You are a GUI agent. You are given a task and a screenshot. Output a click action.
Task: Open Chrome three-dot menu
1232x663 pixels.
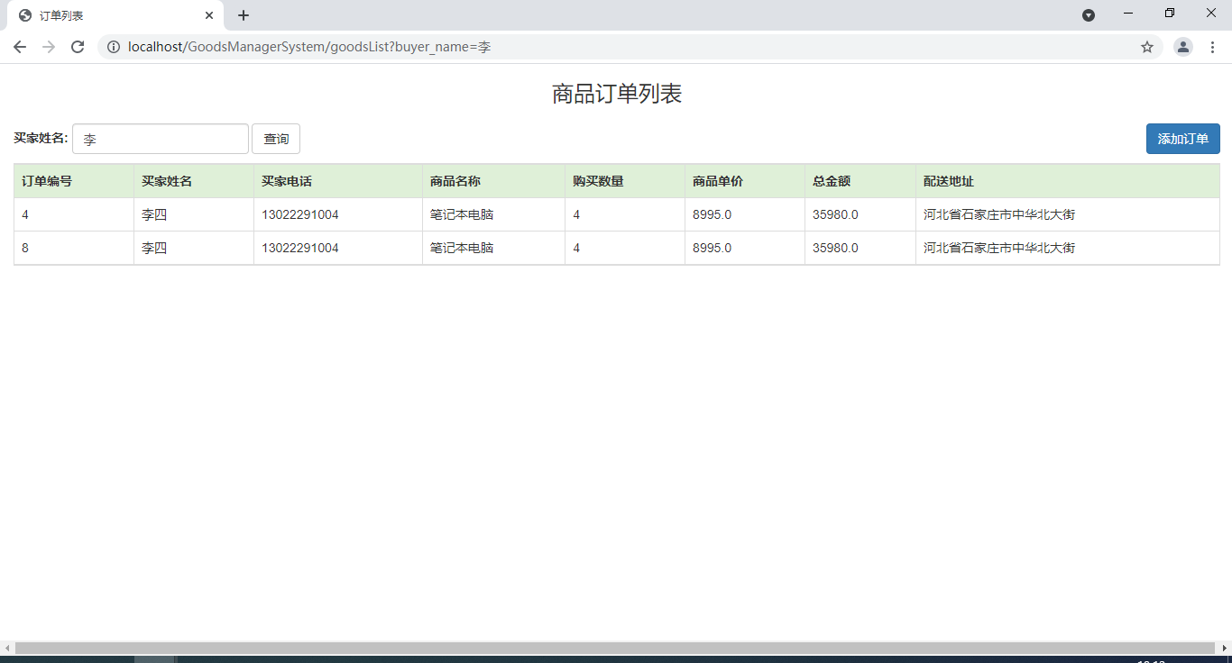pos(1212,47)
